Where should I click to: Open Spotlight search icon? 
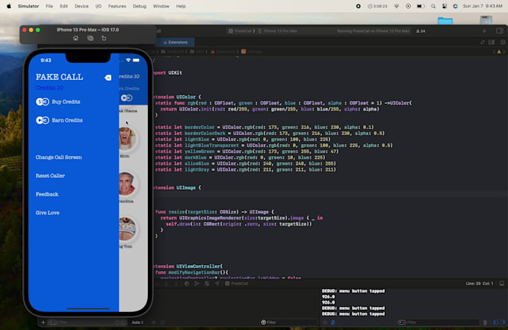click(433, 6)
